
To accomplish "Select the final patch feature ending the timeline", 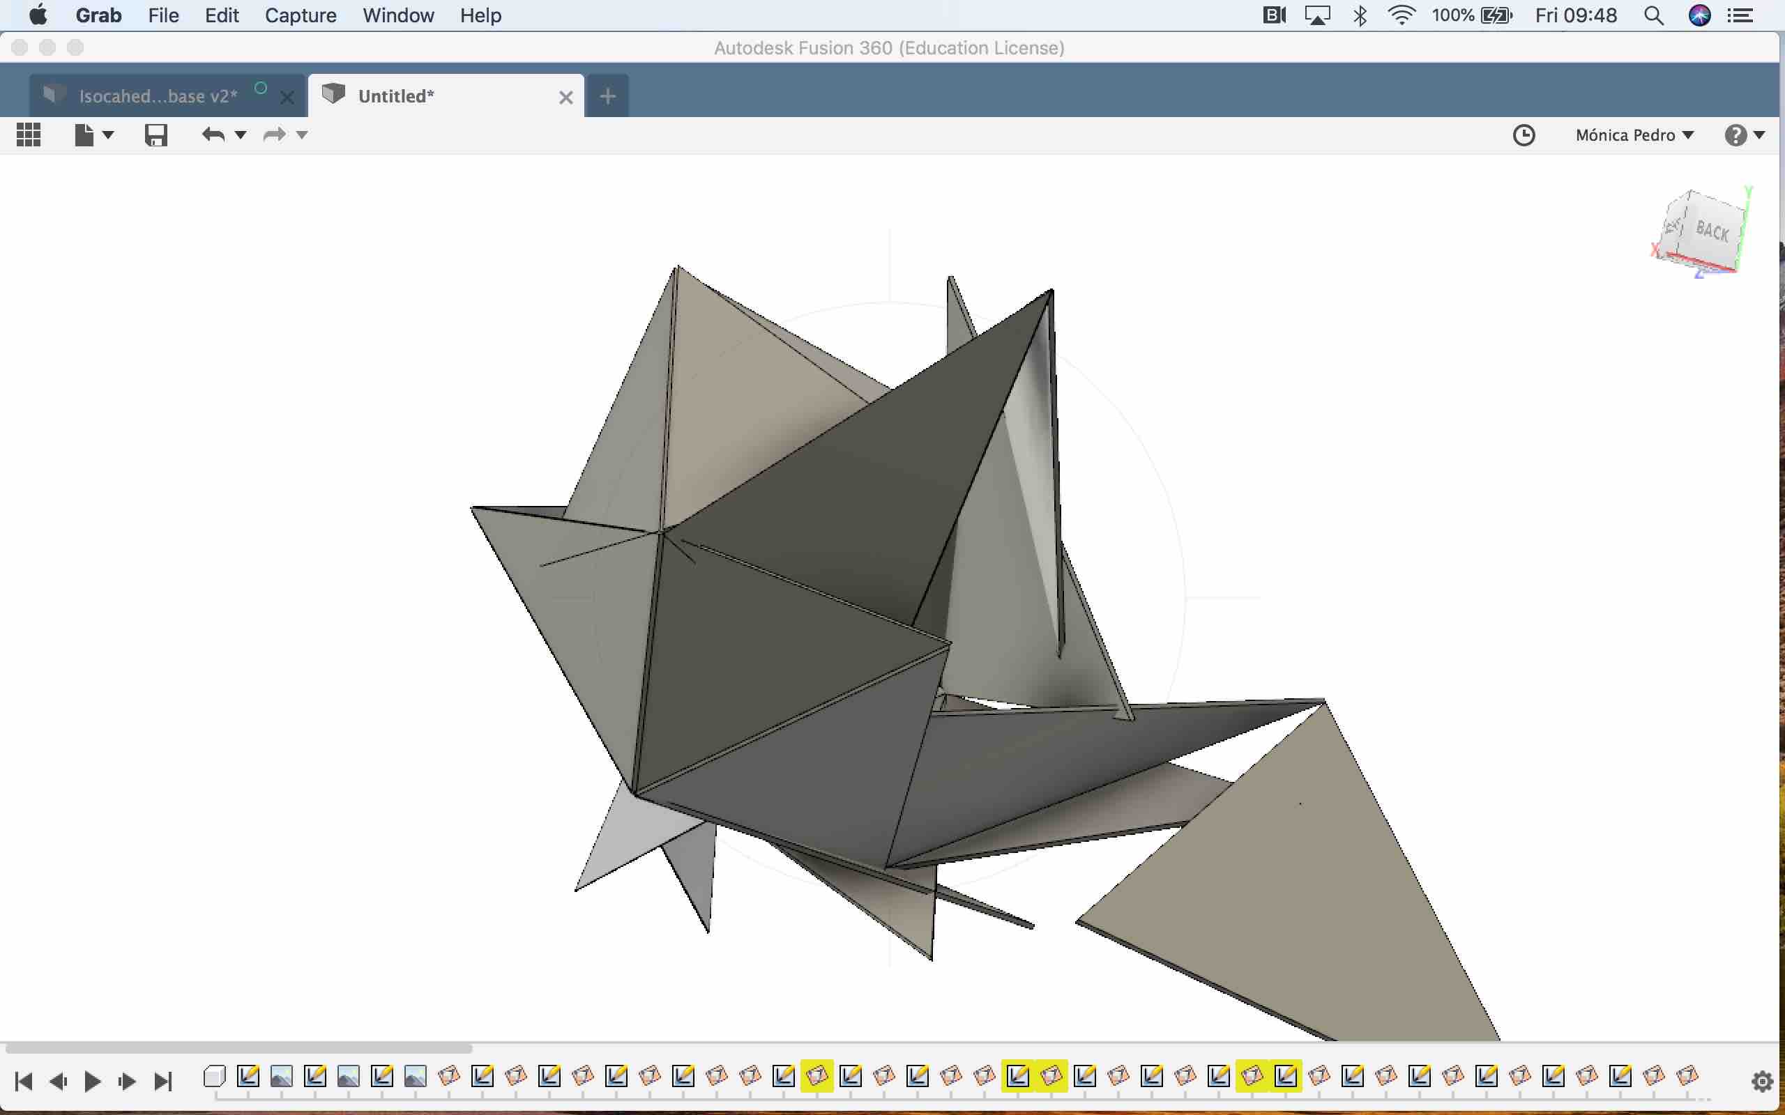I will [x=1687, y=1077].
